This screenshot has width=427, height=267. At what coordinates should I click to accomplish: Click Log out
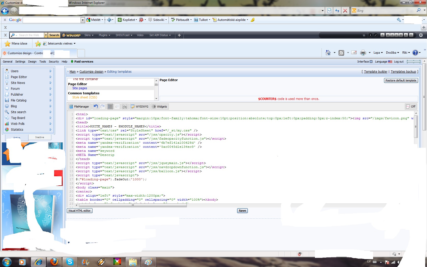(x=399, y=62)
